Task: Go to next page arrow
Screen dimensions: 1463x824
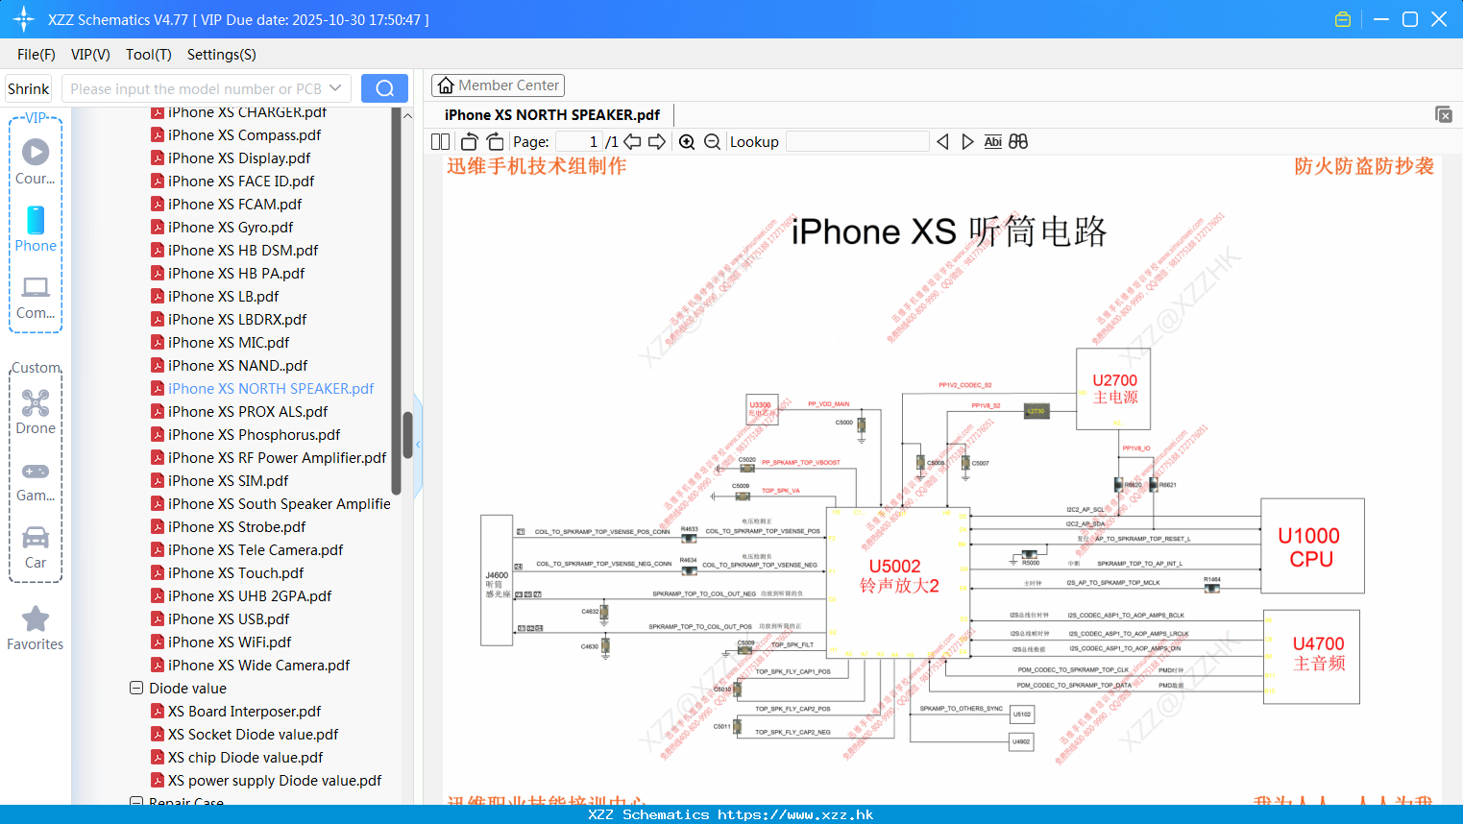Action: [x=657, y=141]
